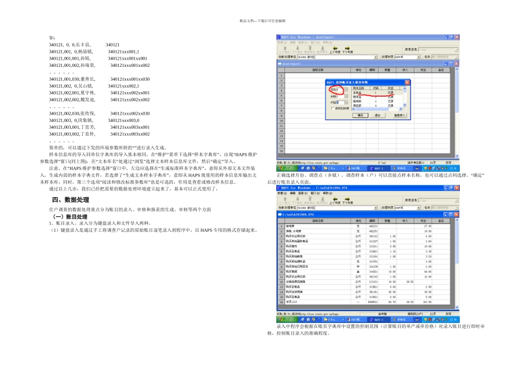Click vertical scrollbar of AcntInput1 grid
The height and width of the screenshot is (371, 525).
(x=456, y=113)
